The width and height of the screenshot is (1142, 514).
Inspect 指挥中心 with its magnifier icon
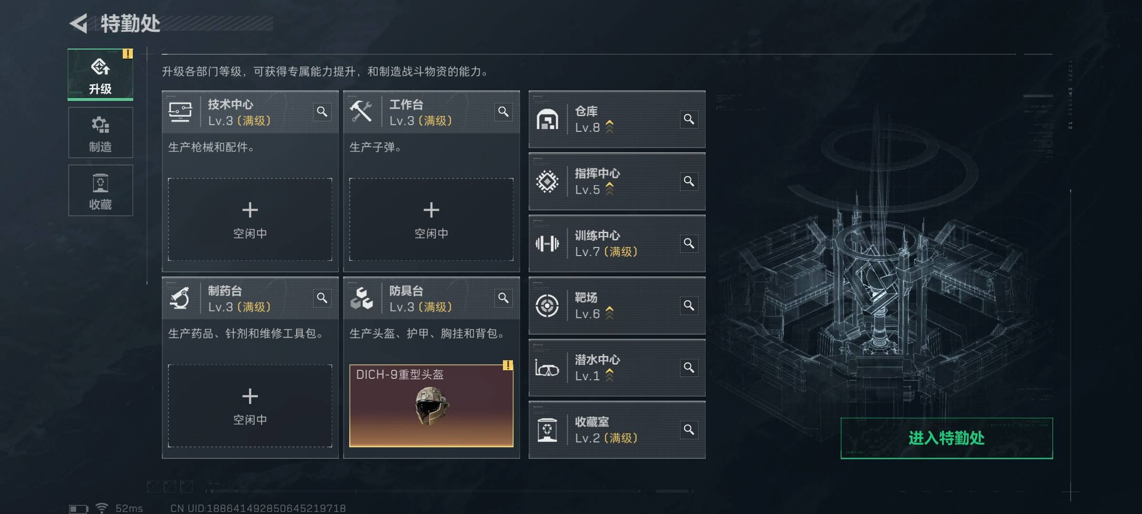click(x=689, y=181)
